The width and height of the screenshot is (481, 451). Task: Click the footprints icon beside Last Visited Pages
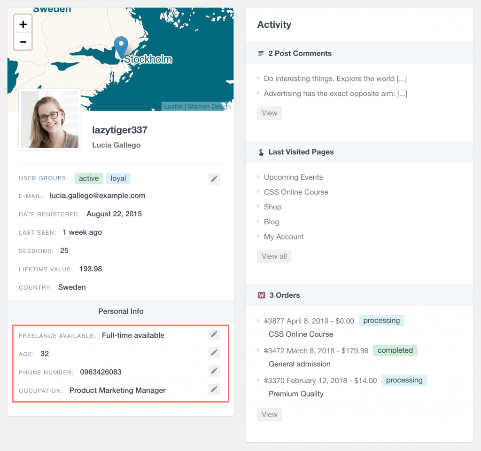pyautogui.click(x=261, y=152)
